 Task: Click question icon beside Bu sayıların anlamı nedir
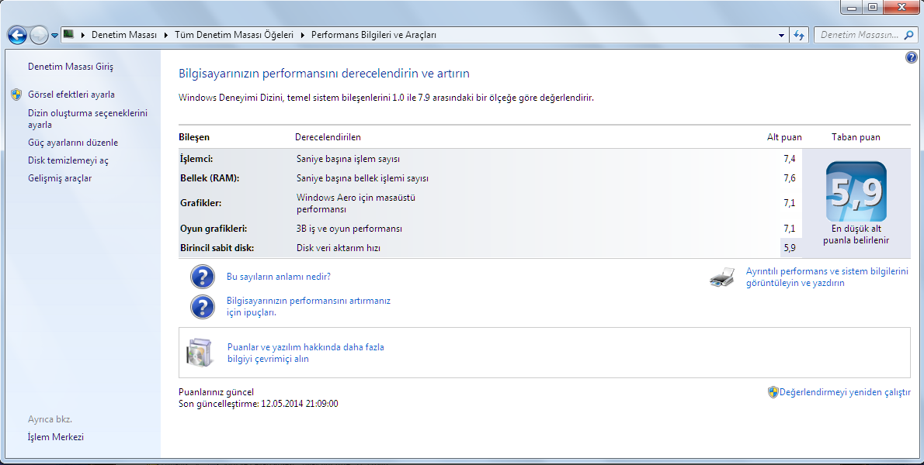click(203, 277)
